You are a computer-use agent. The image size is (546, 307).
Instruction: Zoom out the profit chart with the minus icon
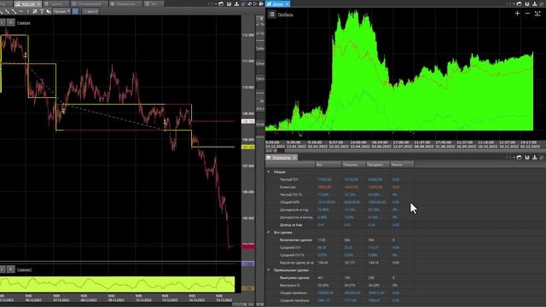tap(527, 14)
